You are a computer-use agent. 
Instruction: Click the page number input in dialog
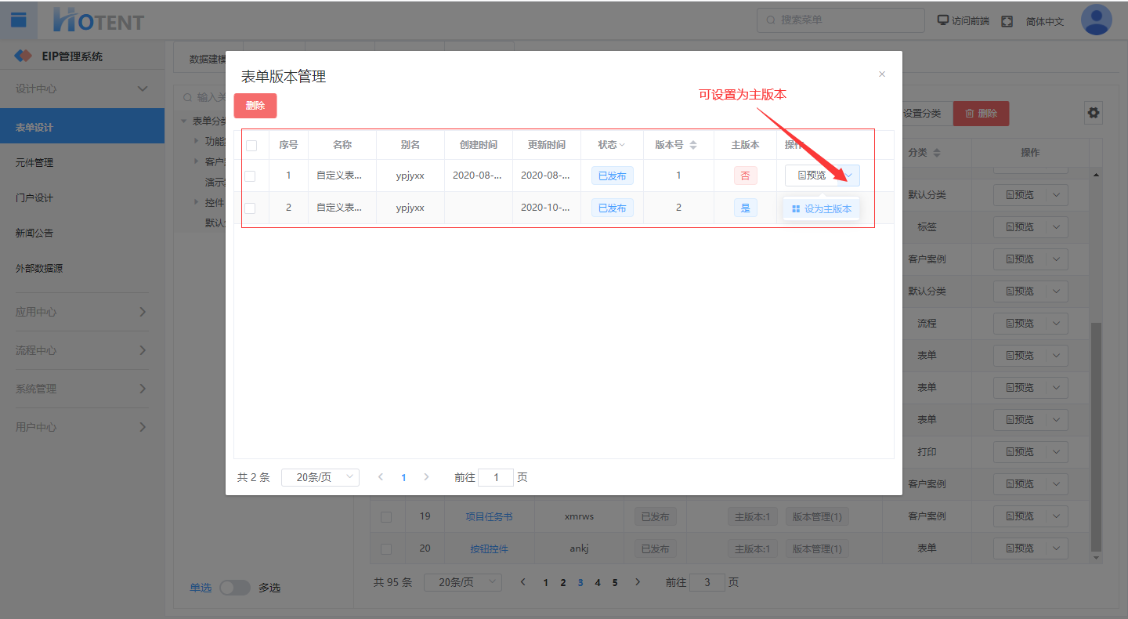coord(495,477)
